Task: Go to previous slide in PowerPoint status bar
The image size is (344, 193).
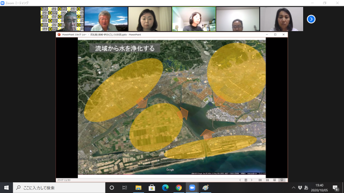Action: click(240, 180)
